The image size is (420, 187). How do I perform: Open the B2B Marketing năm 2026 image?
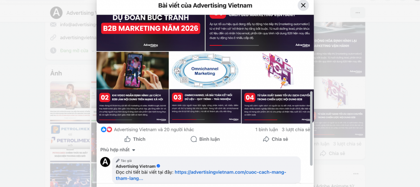pos(151,33)
